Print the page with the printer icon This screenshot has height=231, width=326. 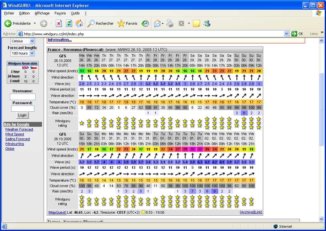(170, 23)
